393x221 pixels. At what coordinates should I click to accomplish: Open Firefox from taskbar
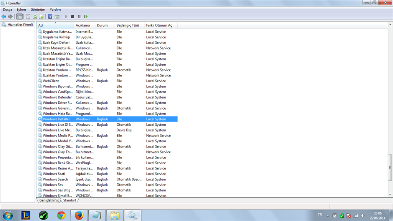tap(79, 215)
